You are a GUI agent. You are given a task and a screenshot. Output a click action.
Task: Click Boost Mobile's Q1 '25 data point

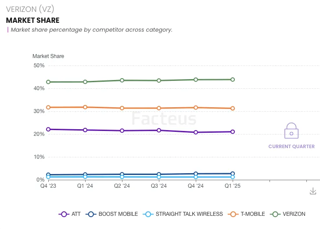coord(233,174)
